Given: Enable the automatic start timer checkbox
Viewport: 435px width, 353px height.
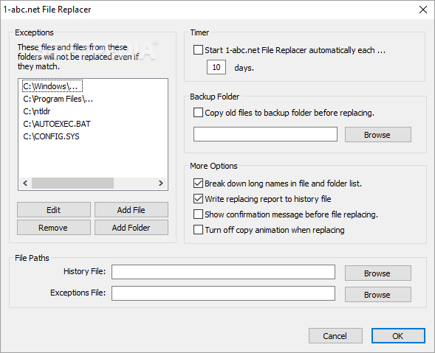Looking at the screenshot, I should coord(198,50).
